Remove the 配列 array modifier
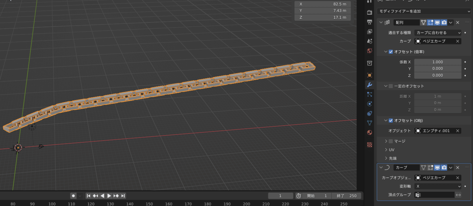 458,23
